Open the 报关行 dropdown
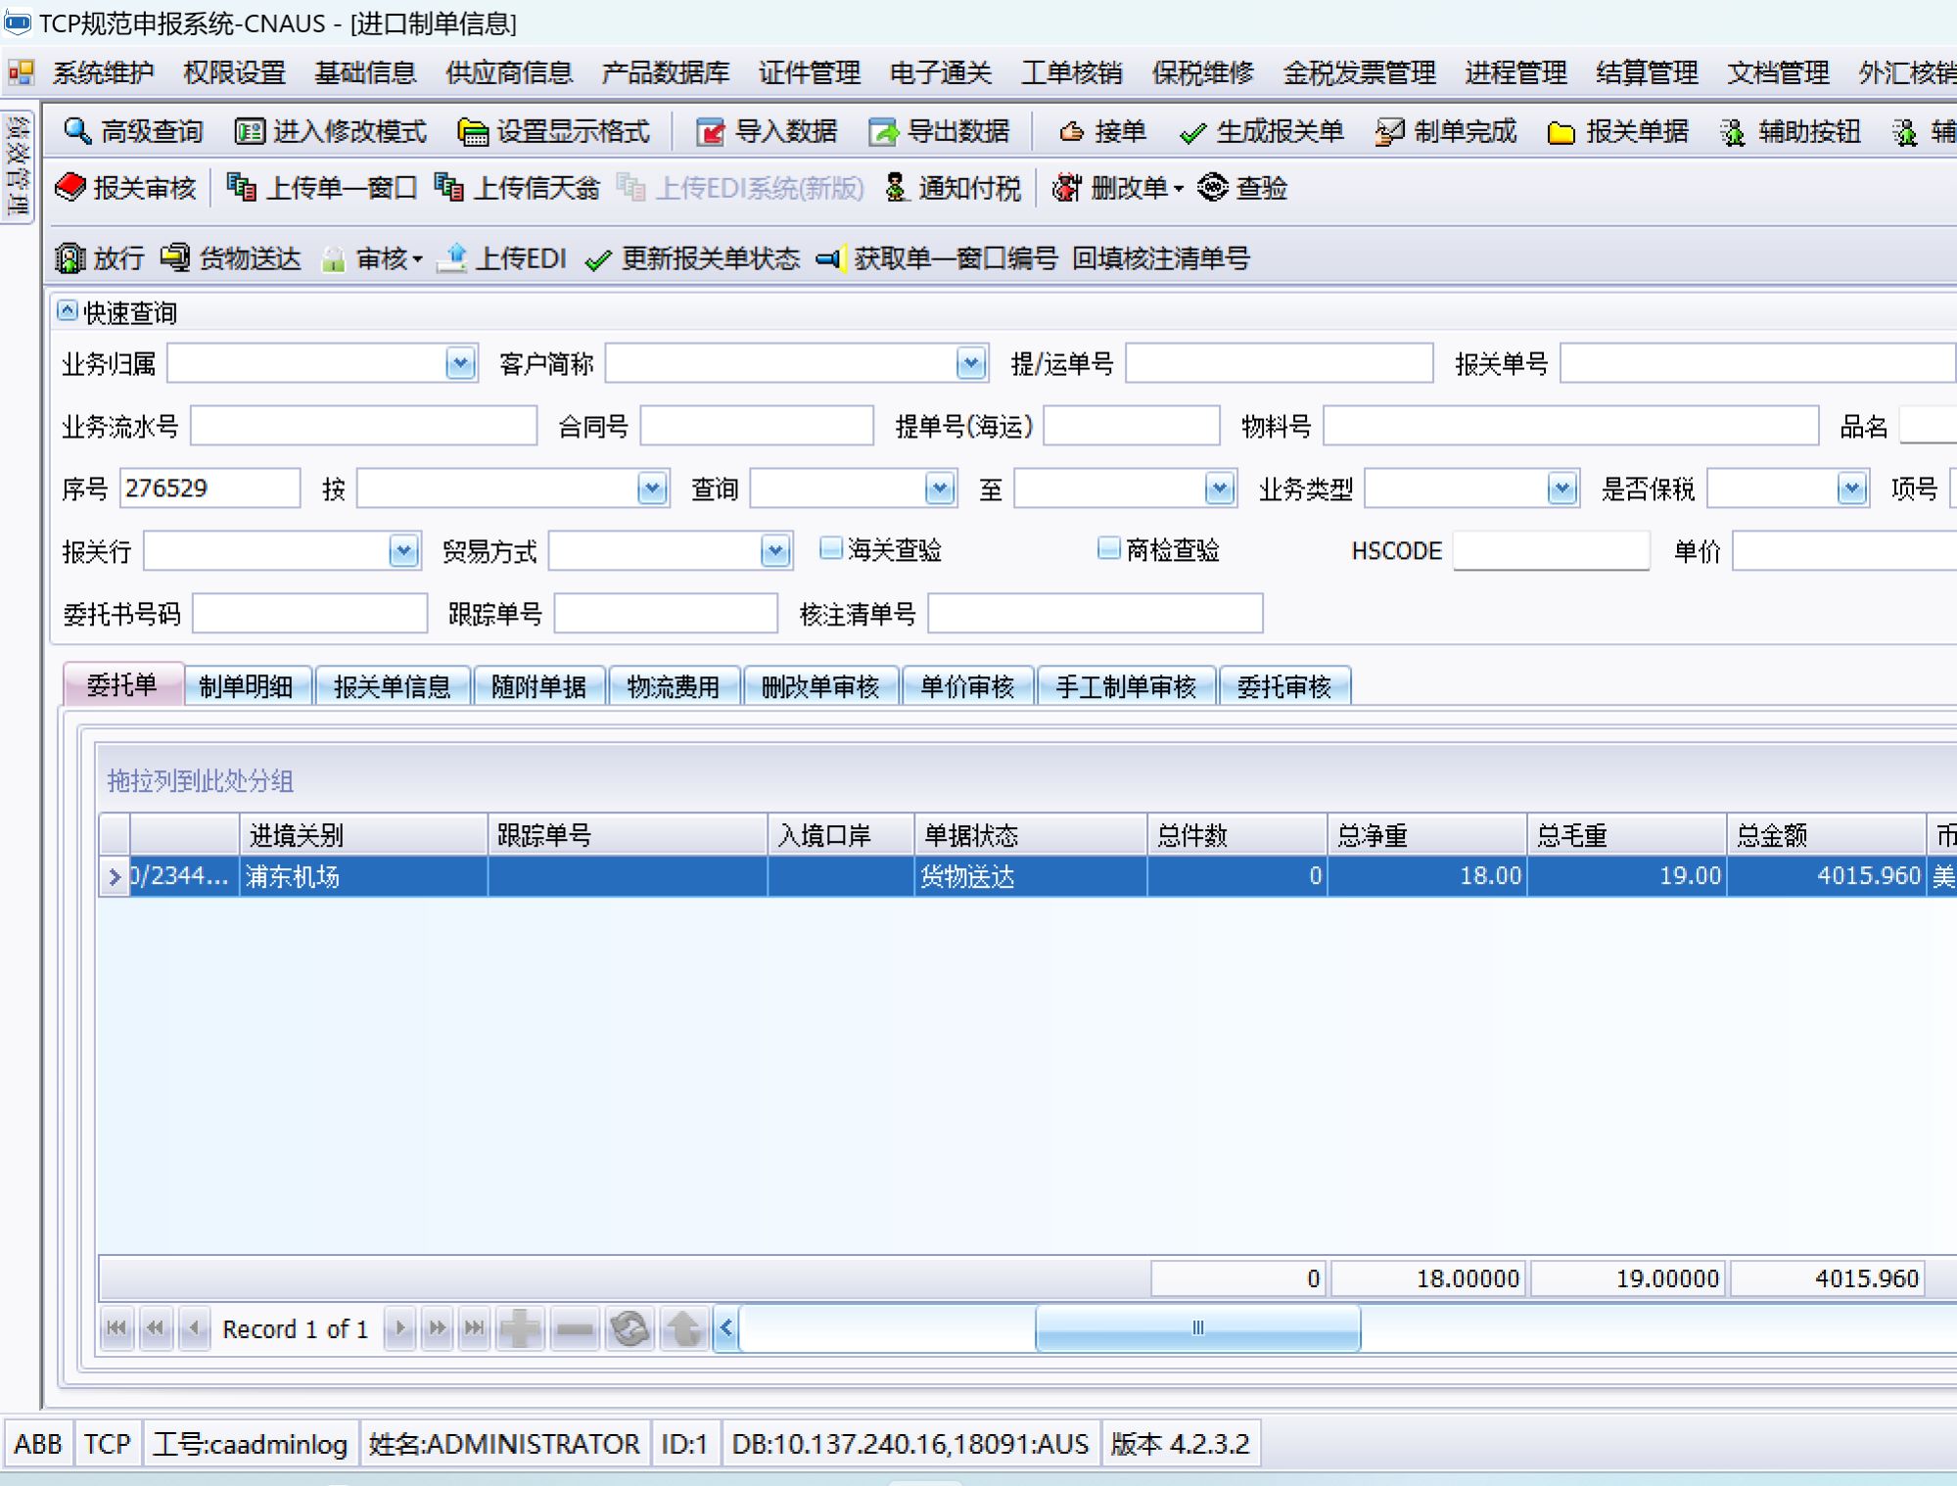 click(403, 551)
